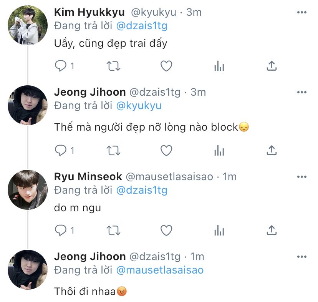Retweet Ryu Minseok's tweet
This screenshot has width=318, height=302.
[x=113, y=230]
